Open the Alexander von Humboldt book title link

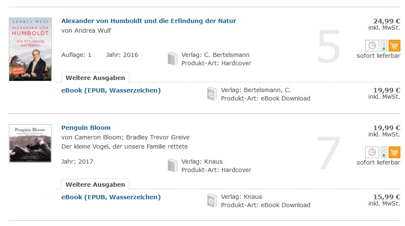point(149,21)
